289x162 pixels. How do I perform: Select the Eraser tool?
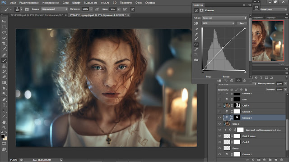point(4,77)
